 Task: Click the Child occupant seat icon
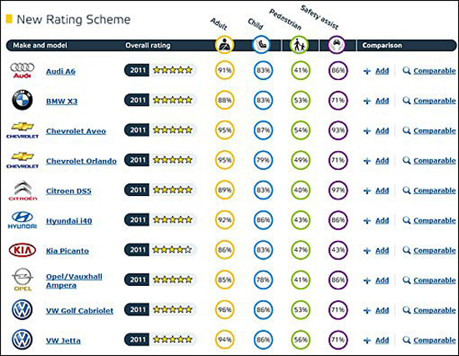coord(261,45)
